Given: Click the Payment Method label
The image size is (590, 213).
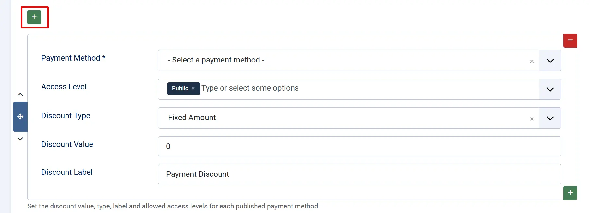Looking at the screenshot, I should (x=73, y=58).
